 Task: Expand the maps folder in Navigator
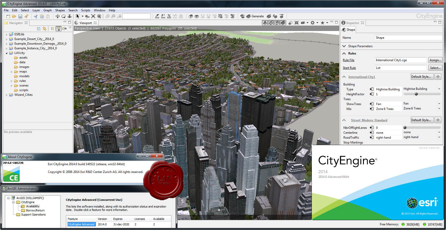click(x=11, y=72)
